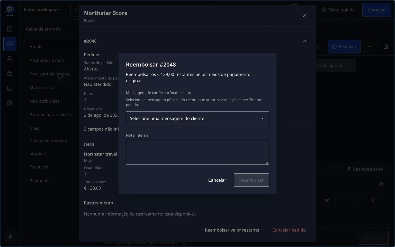Open the three-dot more options menu
Image resolution: width=395 pixels, height=247 pixels.
[x=370, y=47]
